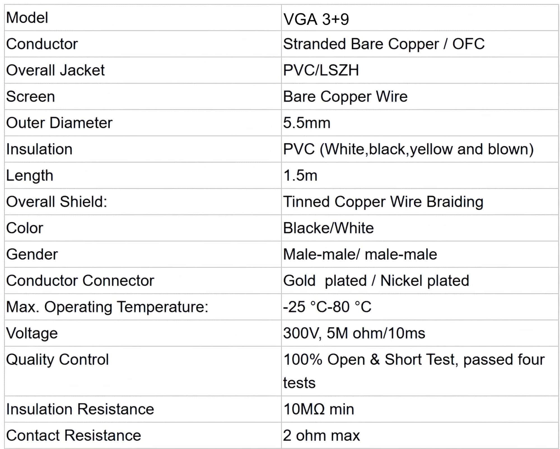Select the "Overall Jacket" row label
This screenshot has height=449, width=560.
pyautogui.click(x=55, y=70)
